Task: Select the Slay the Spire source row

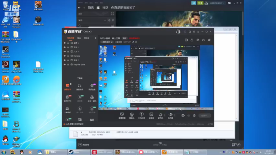Action: 80,64
